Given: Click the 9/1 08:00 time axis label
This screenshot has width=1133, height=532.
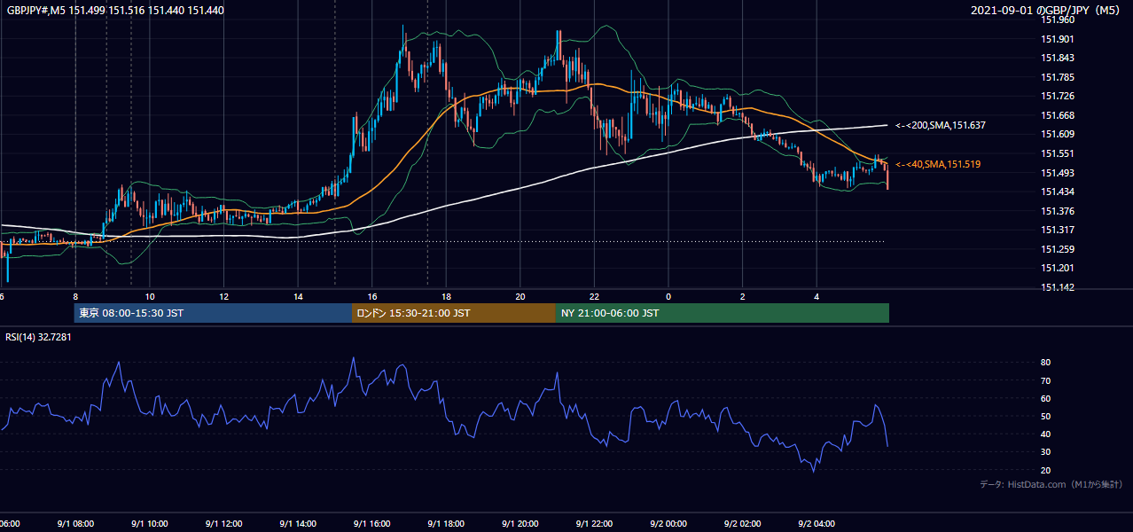Looking at the screenshot, I should (74, 524).
